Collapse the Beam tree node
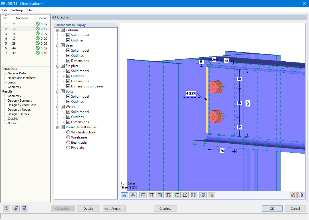The image size is (309, 220). click(58, 46)
